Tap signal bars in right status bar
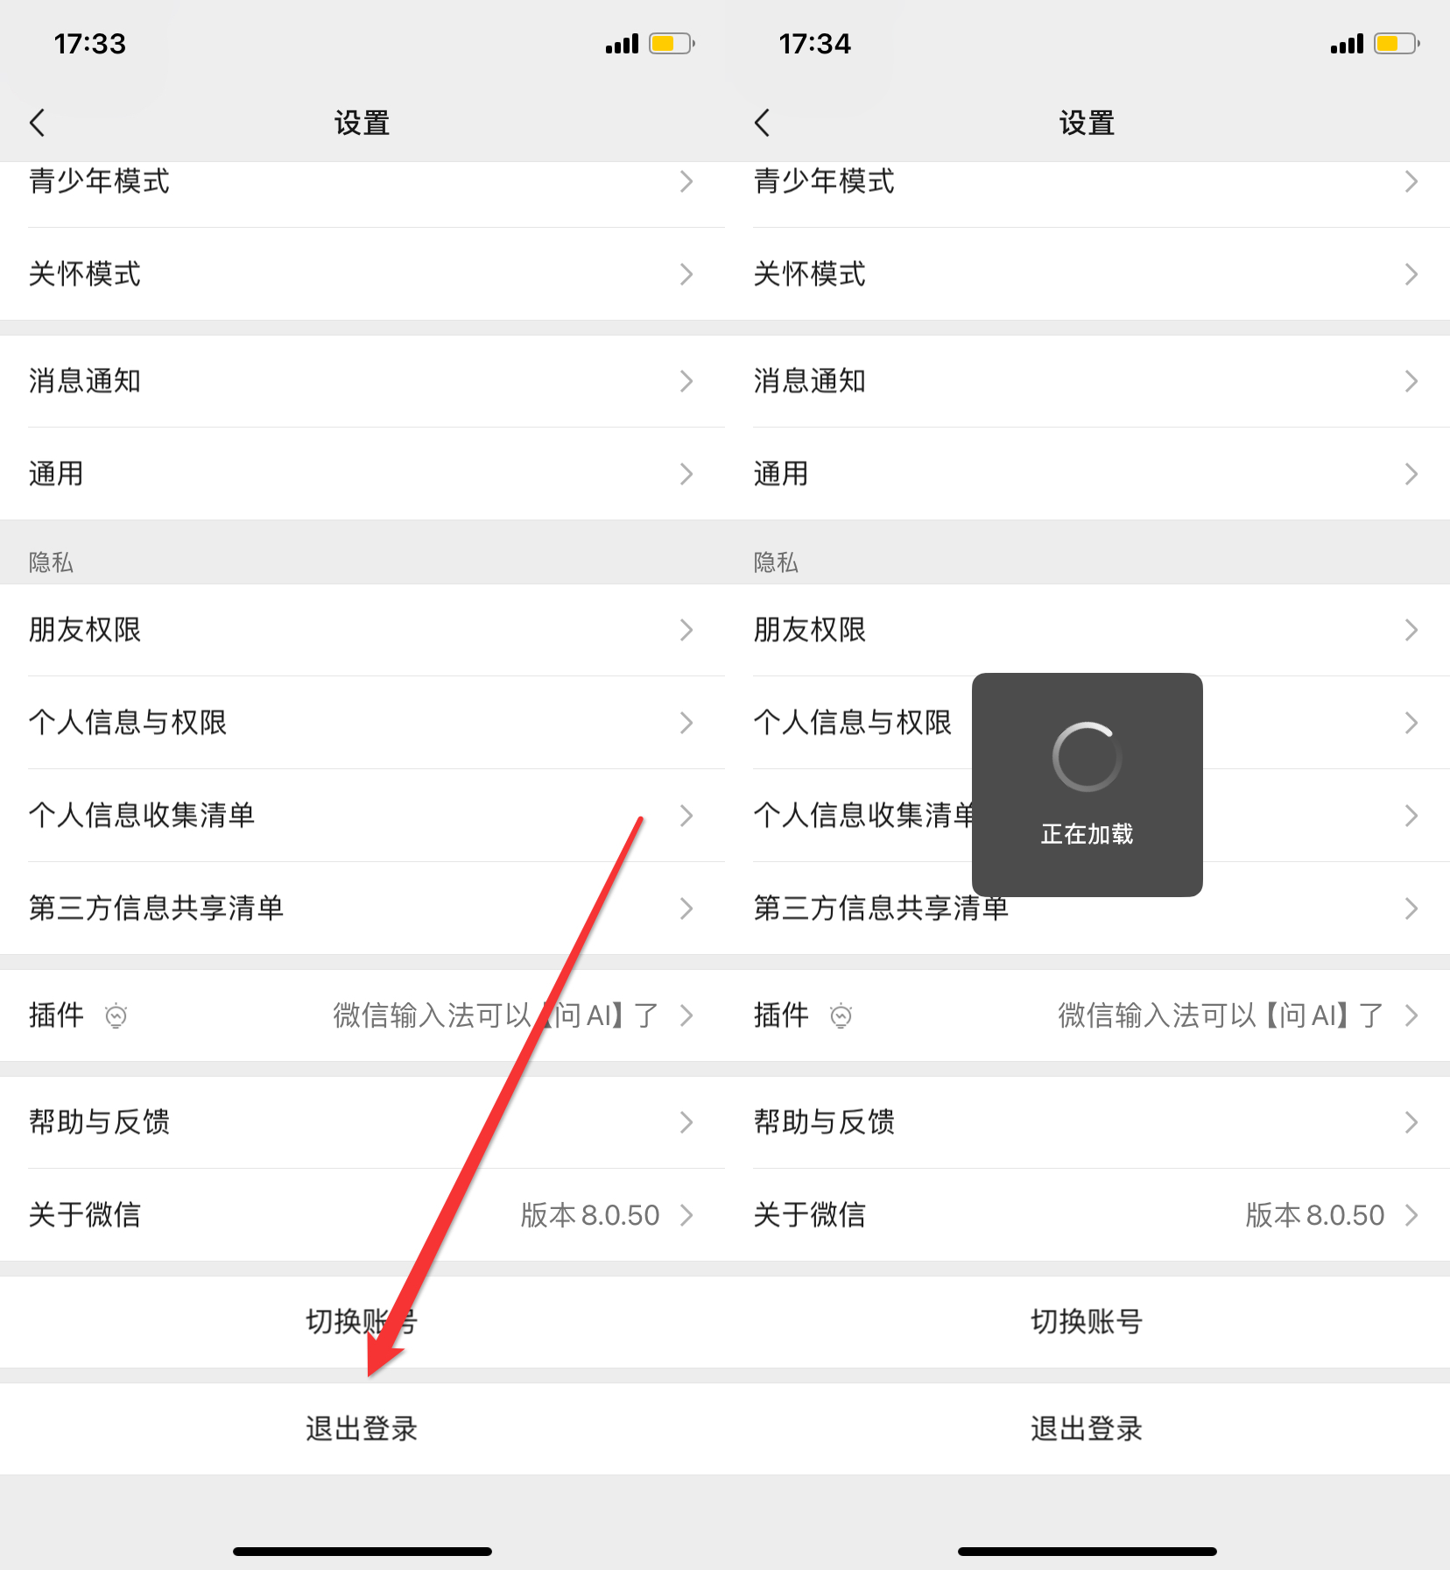 [x=1347, y=44]
